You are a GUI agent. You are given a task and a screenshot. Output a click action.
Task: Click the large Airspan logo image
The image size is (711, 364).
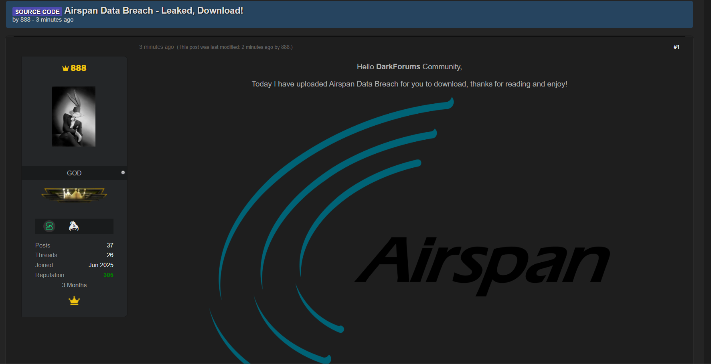coord(413,232)
